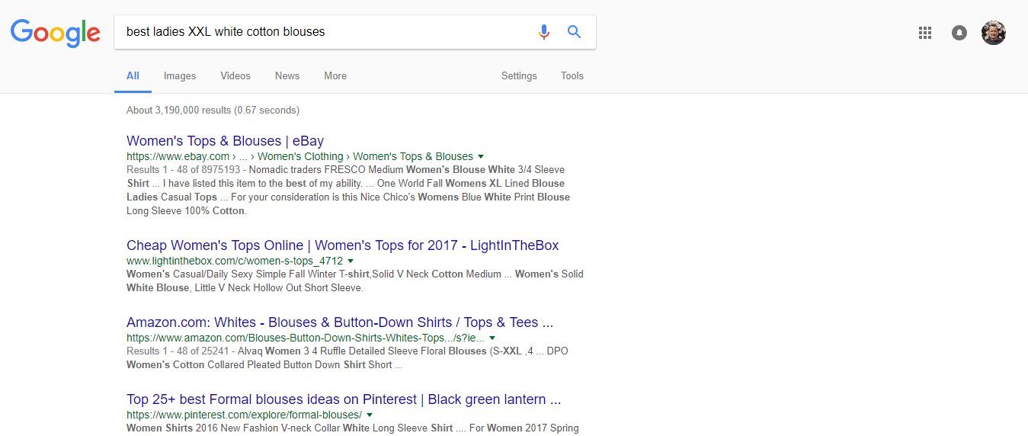Switch to the Images tab
The width and height of the screenshot is (1028, 436).
[180, 76]
